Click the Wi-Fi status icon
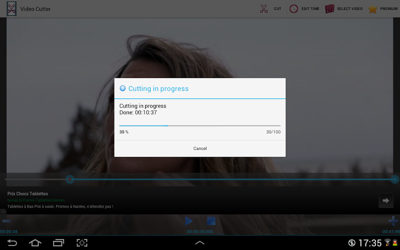The width and height of the screenshot is (400, 250). (387, 242)
